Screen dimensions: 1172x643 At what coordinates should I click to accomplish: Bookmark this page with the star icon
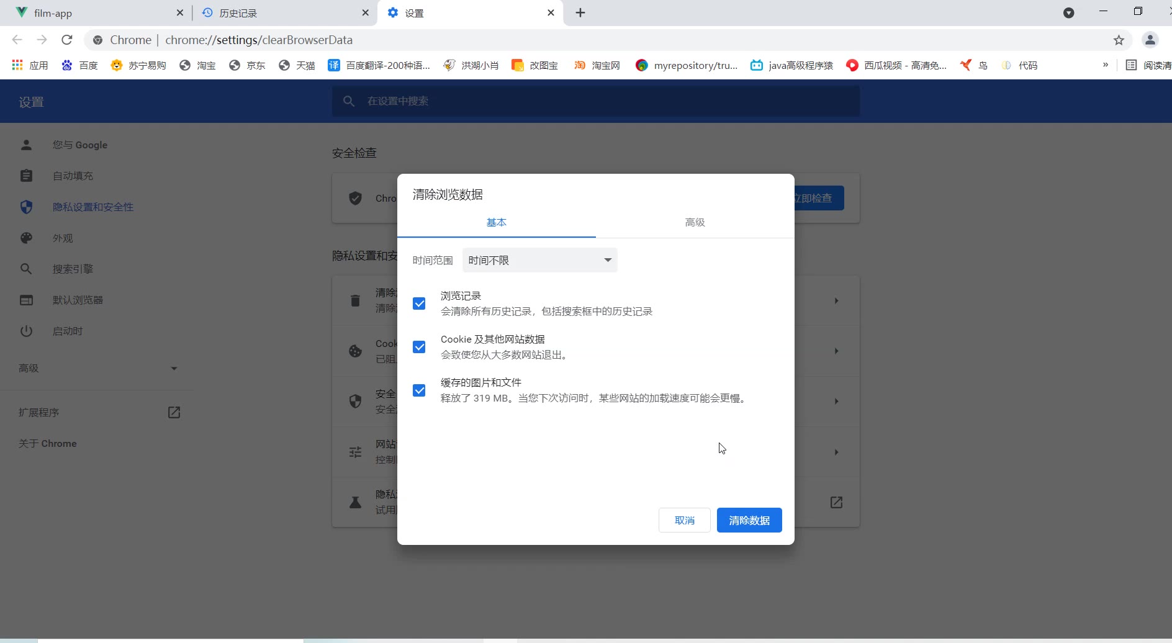coord(1119,40)
